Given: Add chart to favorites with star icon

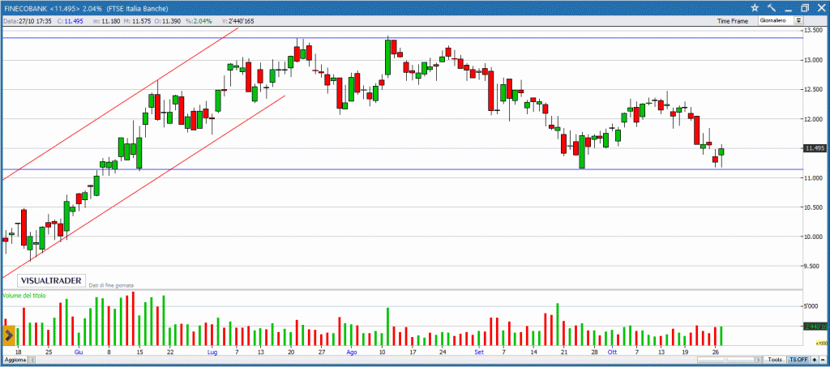Looking at the screenshot, I should pos(755,7).
